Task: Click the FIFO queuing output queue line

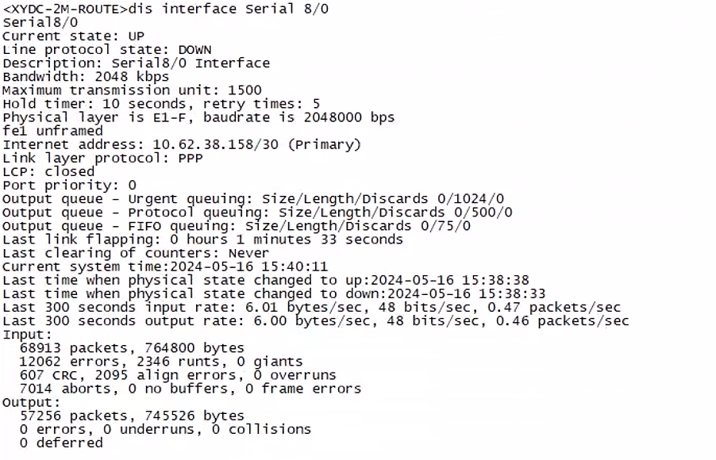Action: coord(237,225)
